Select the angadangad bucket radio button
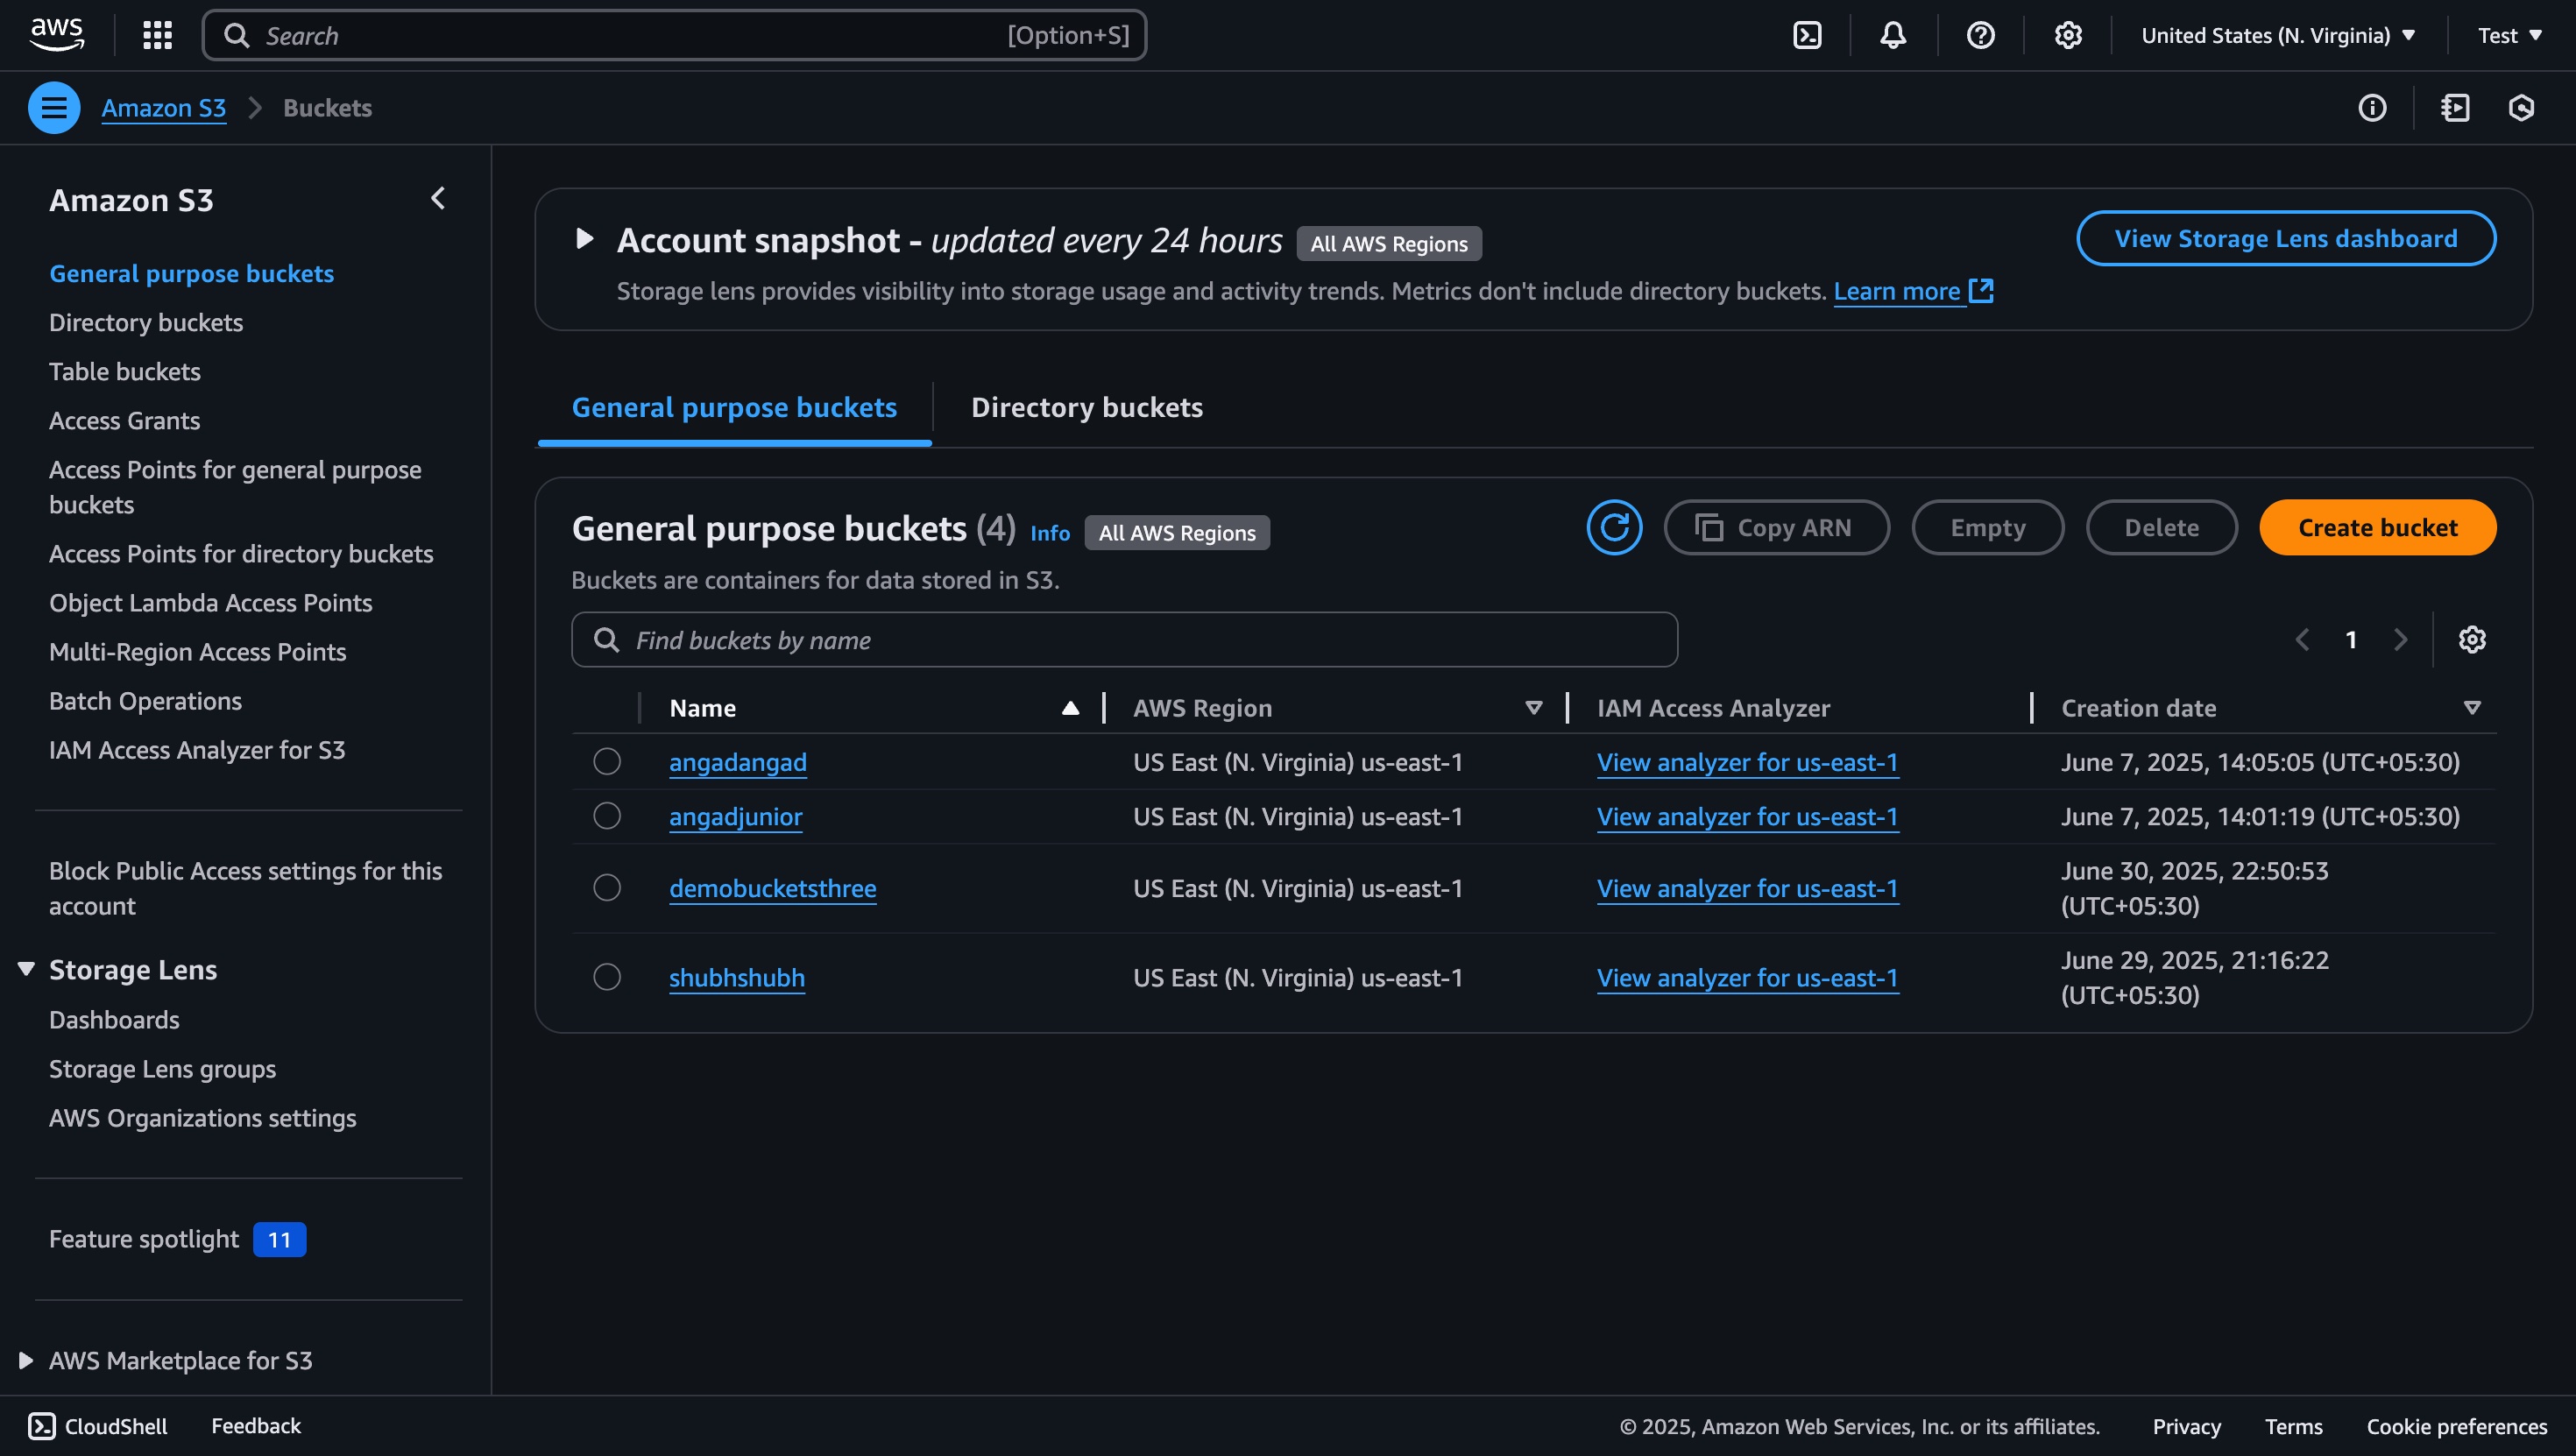Viewport: 2576px width, 1456px height. (607, 762)
